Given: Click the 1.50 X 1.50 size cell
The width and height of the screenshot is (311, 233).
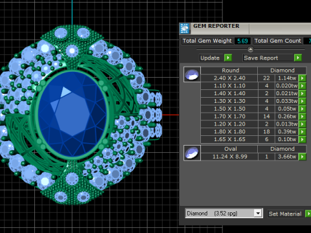Looking at the screenshot, I should [x=229, y=109].
